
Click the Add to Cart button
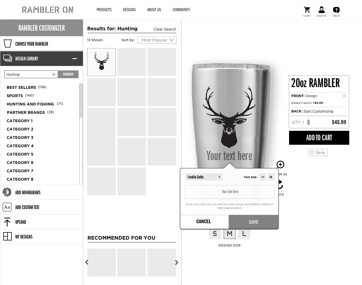click(319, 138)
